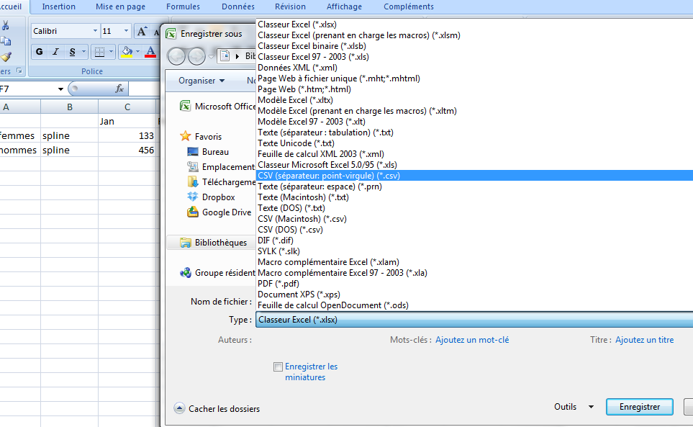Expand the underline style arrow
The image size is (693, 427).
coord(84,52)
